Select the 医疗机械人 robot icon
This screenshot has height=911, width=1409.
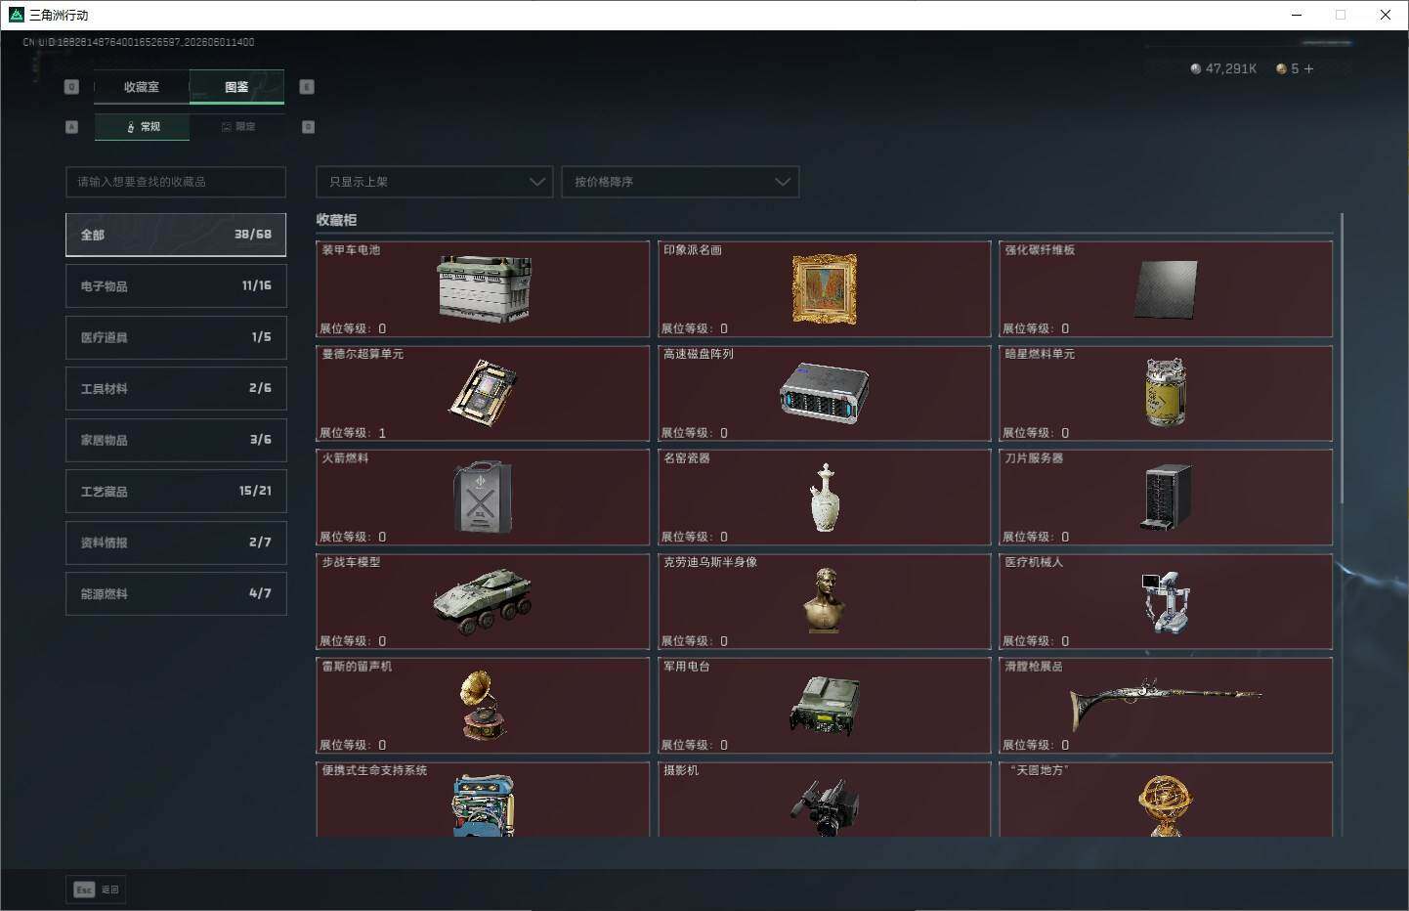click(1166, 601)
